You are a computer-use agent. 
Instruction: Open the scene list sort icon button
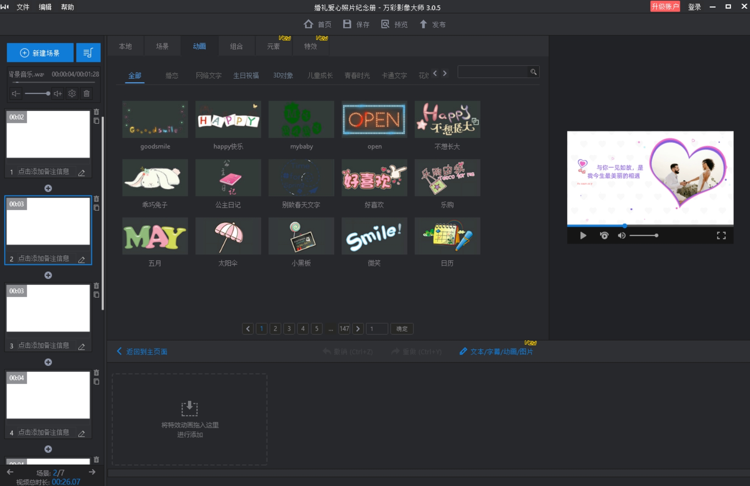(88, 53)
